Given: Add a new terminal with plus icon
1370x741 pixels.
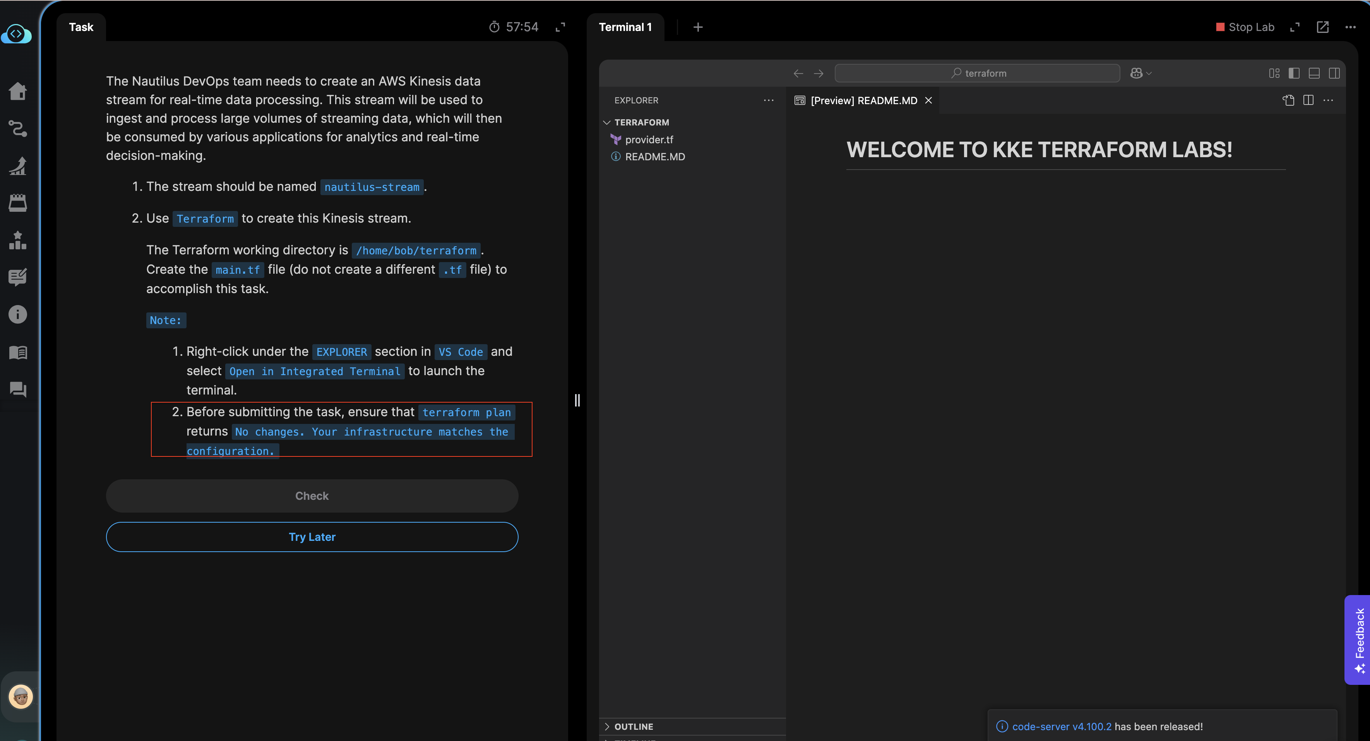Looking at the screenshot, I should [x=698, y=27].
